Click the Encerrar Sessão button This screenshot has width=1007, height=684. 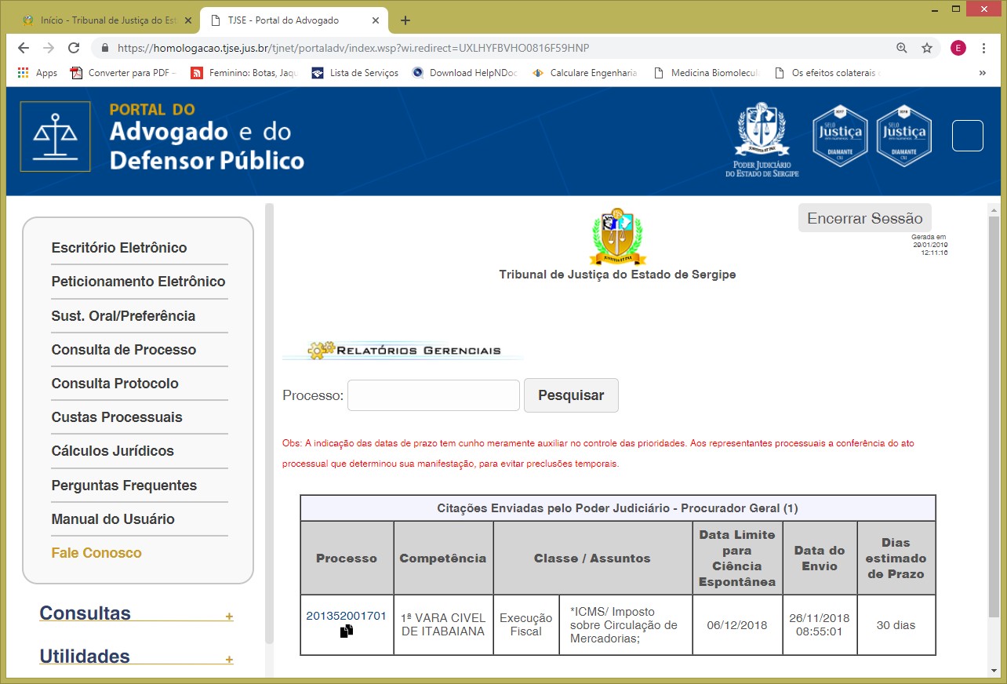click(864, 218)
